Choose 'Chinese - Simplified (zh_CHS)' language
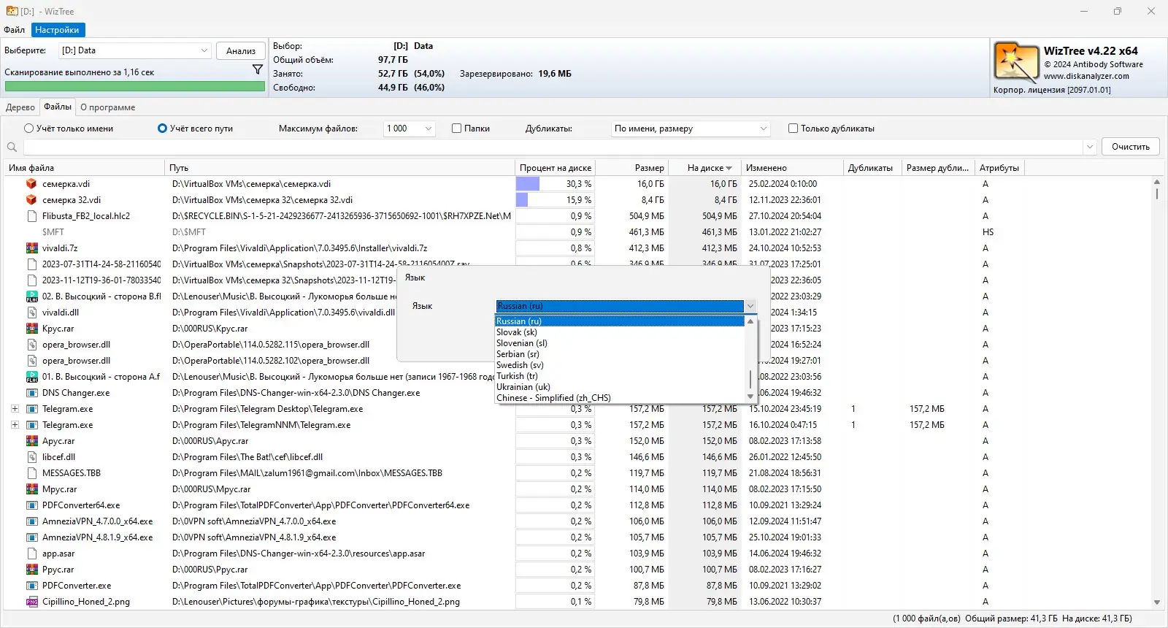Image resolution: width=1168 pixels, height=628 pixels. pos(619,398)
